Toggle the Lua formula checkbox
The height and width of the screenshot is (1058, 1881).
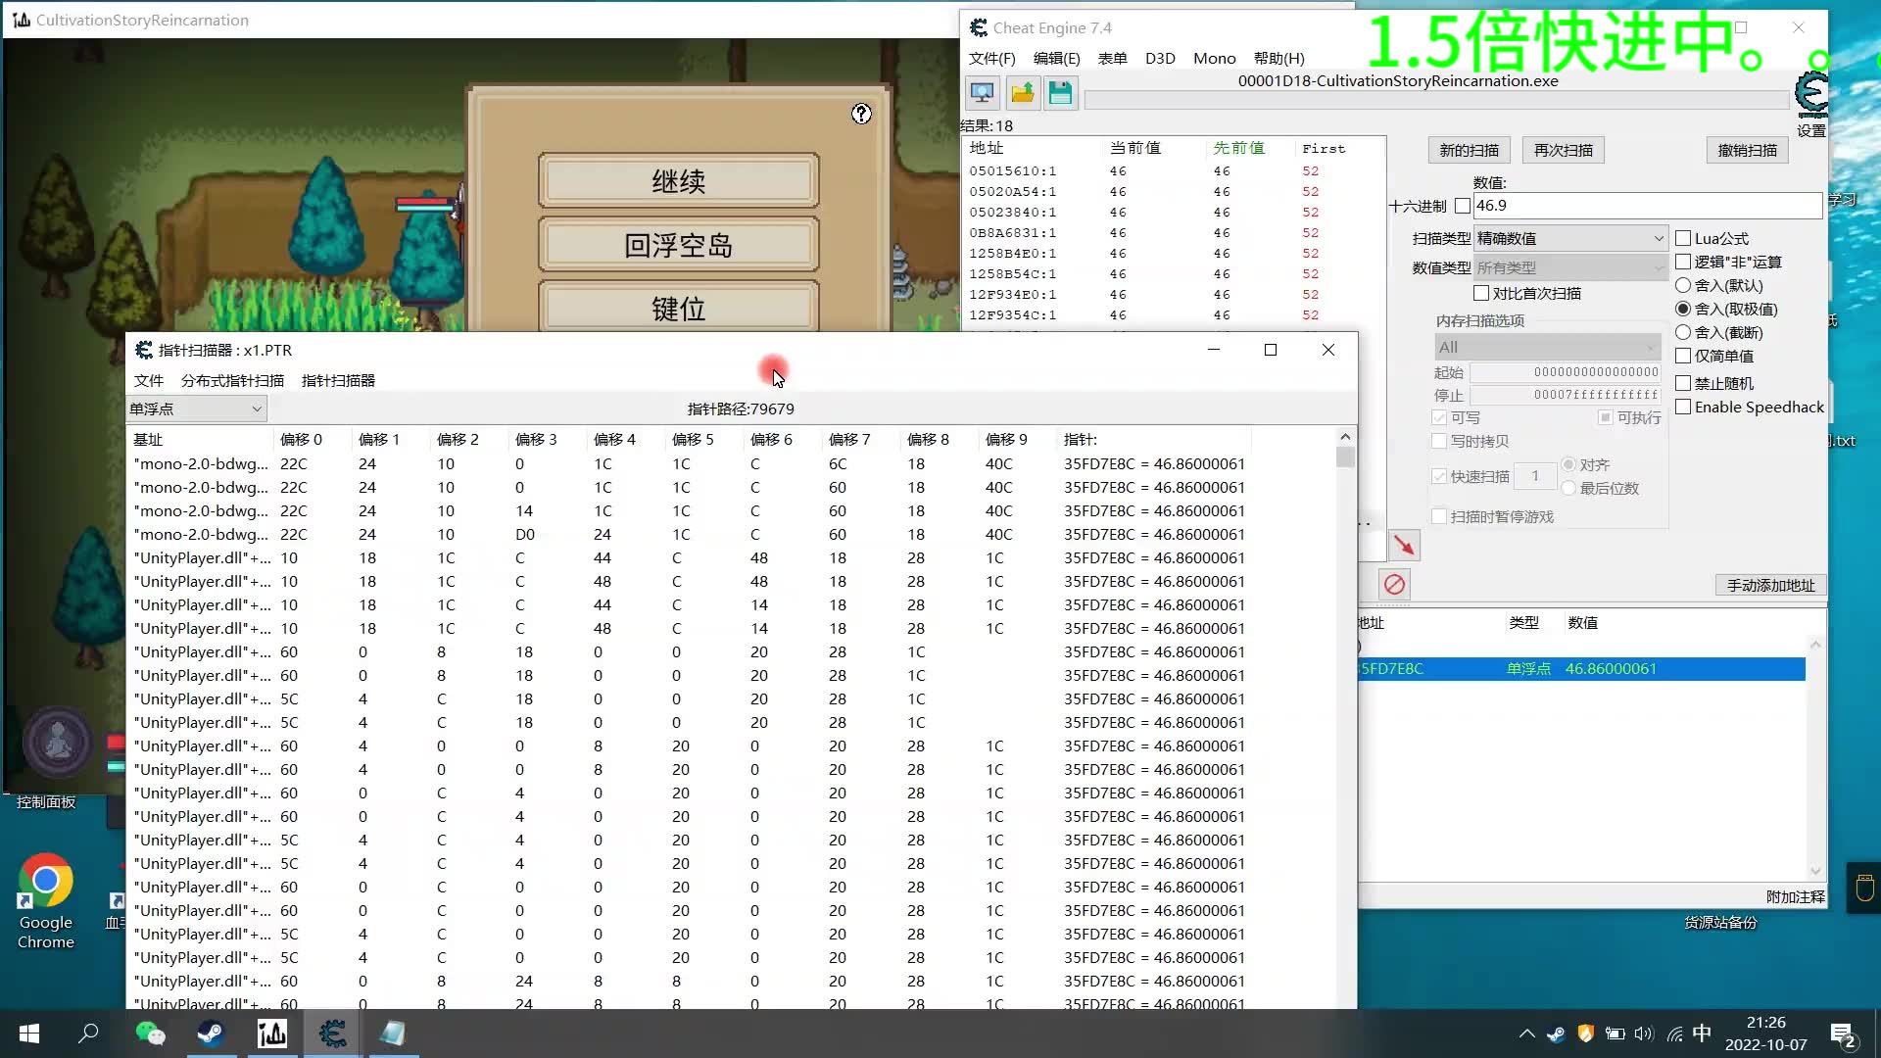click(1683, 238)
